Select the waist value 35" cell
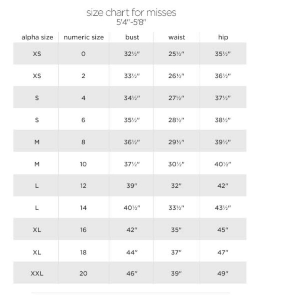Screen dimensions: 295x295 [176, 230]
